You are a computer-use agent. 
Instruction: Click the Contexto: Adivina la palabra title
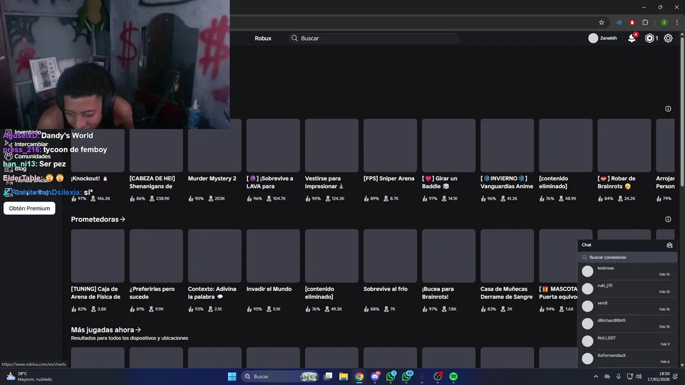coord(212,292)
